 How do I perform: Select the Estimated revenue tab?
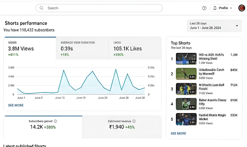122,127
